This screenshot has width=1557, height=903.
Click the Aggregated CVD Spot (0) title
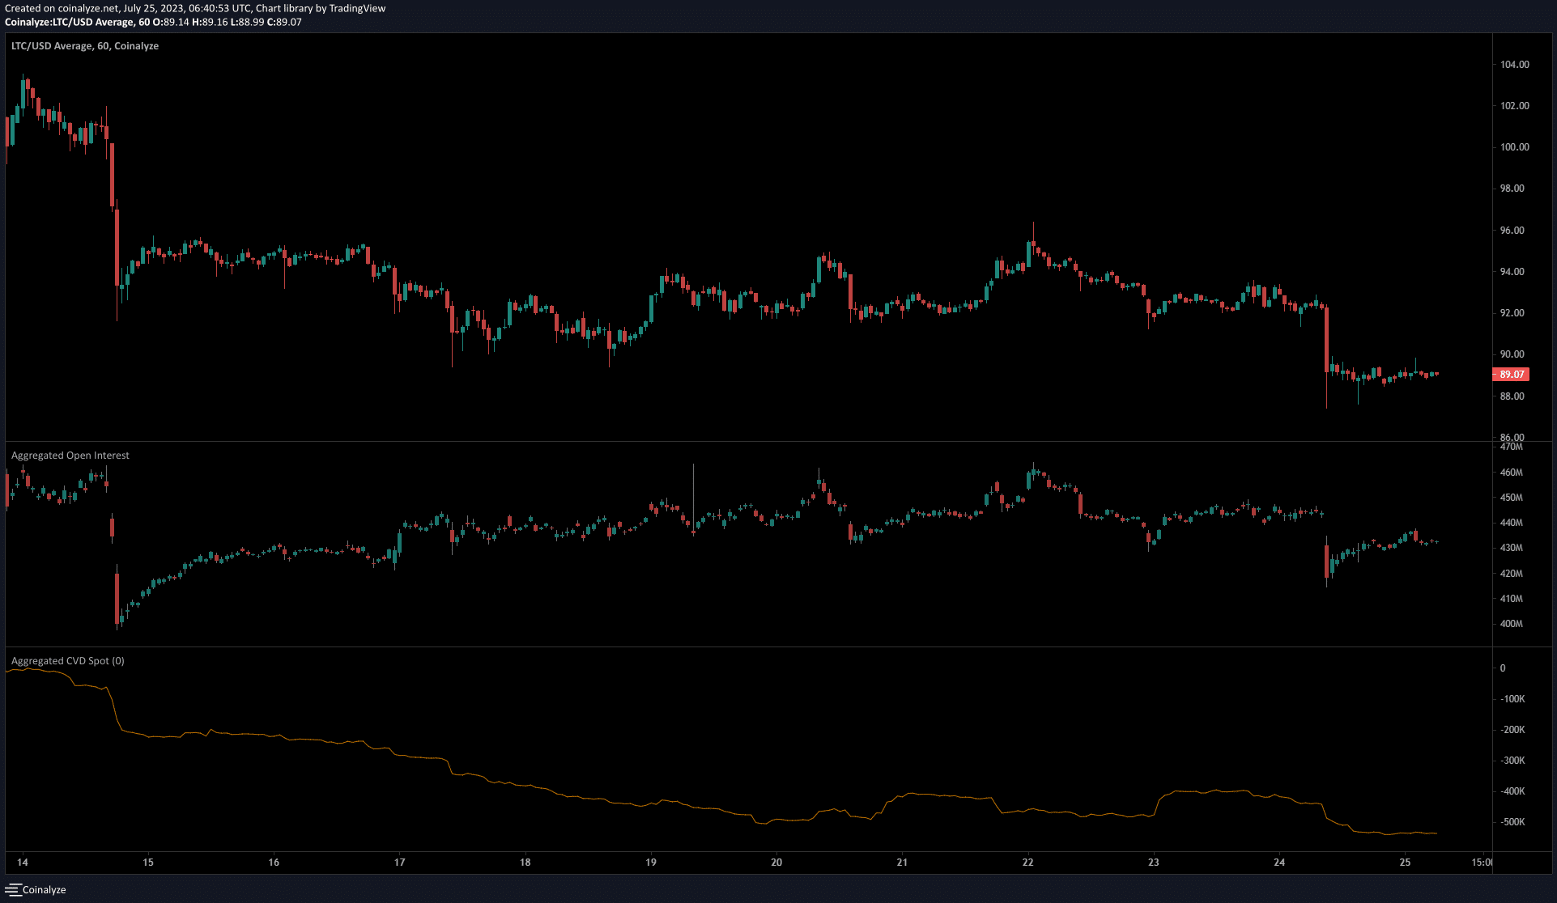(68, 661)
